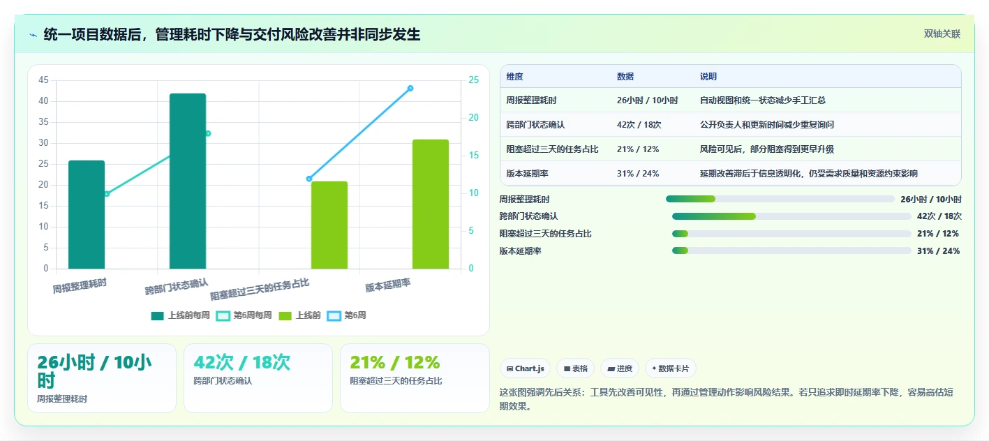Viewport: 989px width, 441px height.
Task: Click the 阻塞超过三天的任务占比 table row label
Action: pos(553,149)
